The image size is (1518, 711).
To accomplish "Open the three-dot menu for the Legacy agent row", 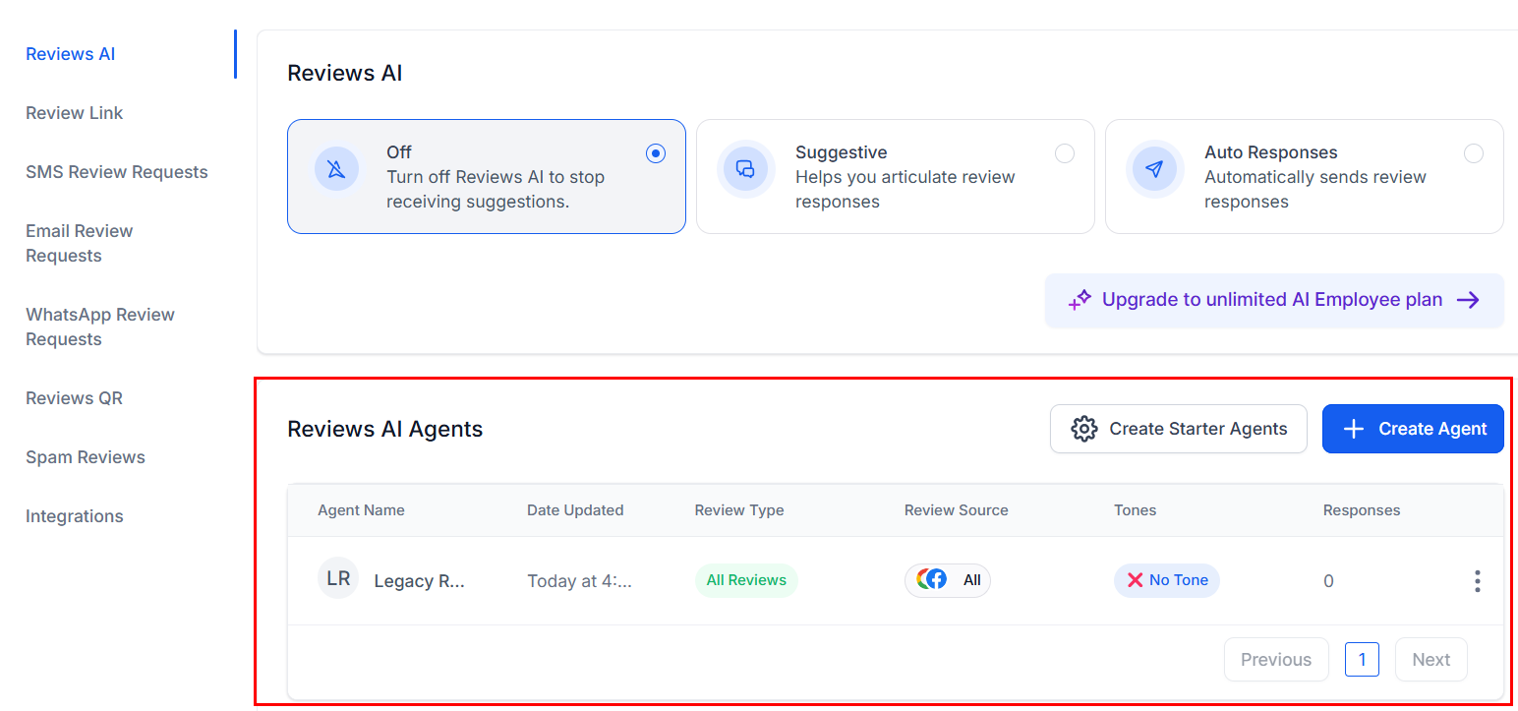I will pyautogui.click(x=1478, y=581).
